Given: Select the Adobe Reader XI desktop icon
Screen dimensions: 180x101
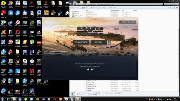Looking at the screenshot, I should [x=3, y=14].
